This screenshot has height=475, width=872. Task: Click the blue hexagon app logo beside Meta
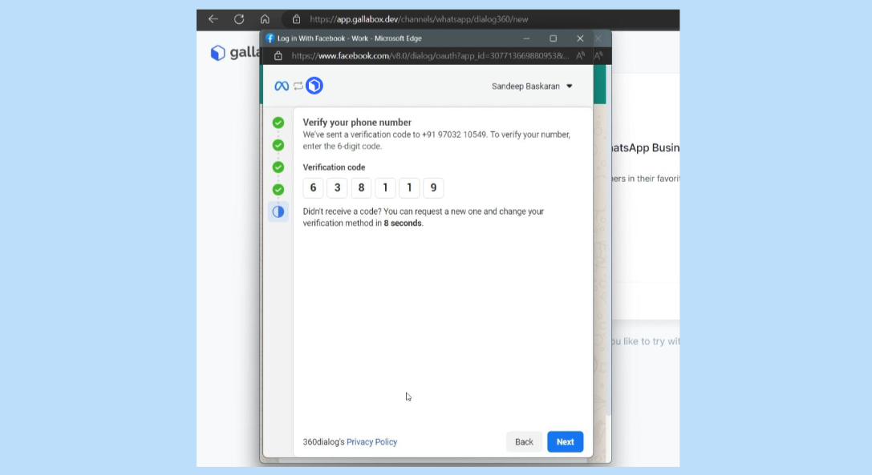pyautogui.click(x=314, y=86)
